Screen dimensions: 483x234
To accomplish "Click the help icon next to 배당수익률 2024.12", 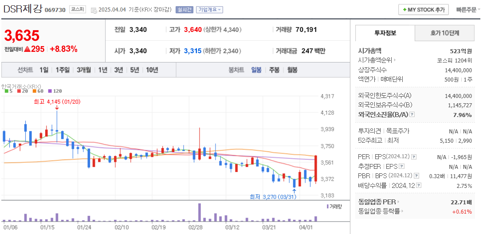I will click(418, 185).
